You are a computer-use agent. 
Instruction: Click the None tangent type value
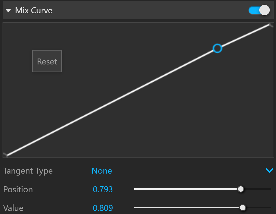coord(102,171)
